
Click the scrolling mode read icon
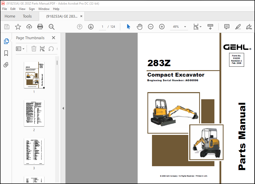pos(210,27)
